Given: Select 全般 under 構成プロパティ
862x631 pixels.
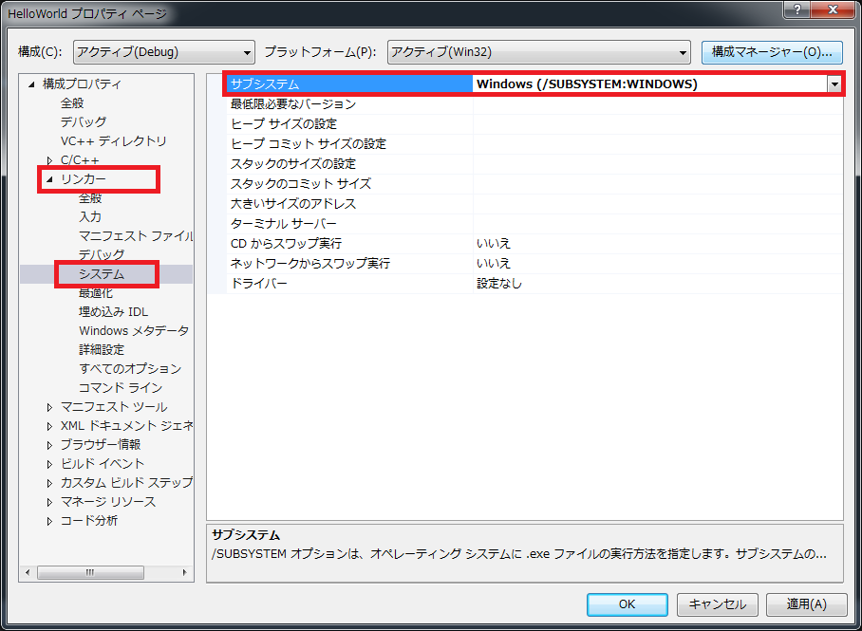Looking at the screenshot, I should (x=72, y=102).
